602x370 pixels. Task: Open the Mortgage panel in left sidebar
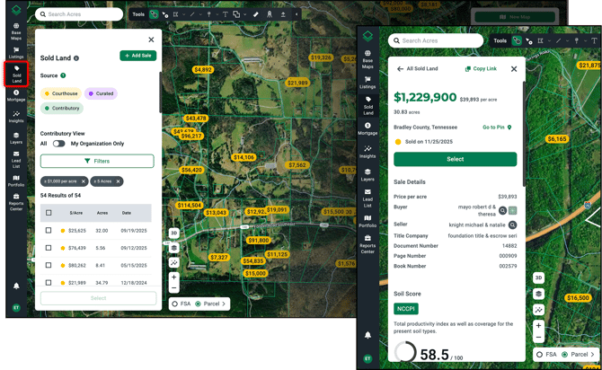16,95
